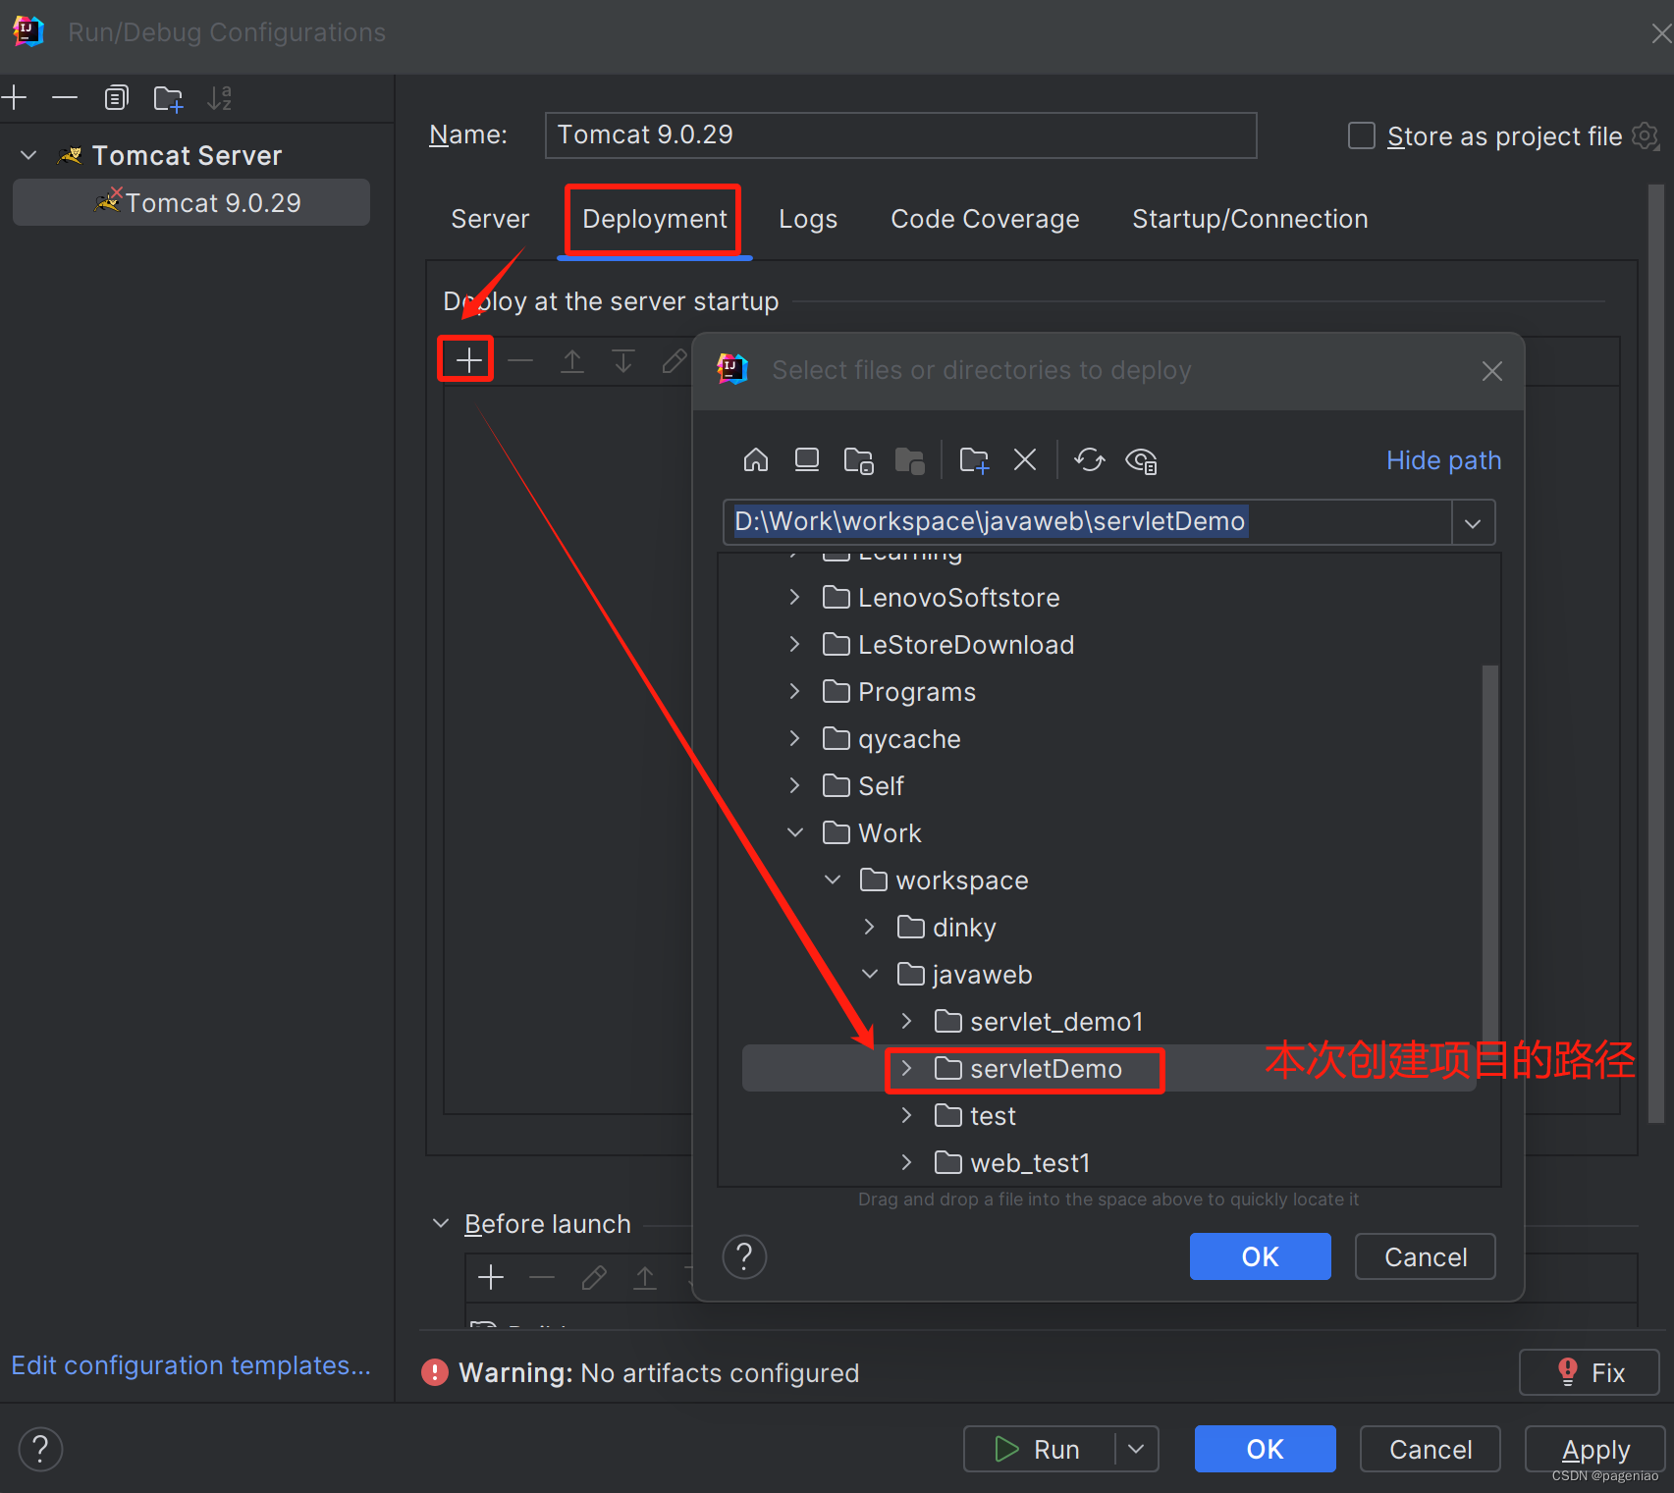Jump to project directory icon
The image size is (1674, 1493).
coord(859,460)
